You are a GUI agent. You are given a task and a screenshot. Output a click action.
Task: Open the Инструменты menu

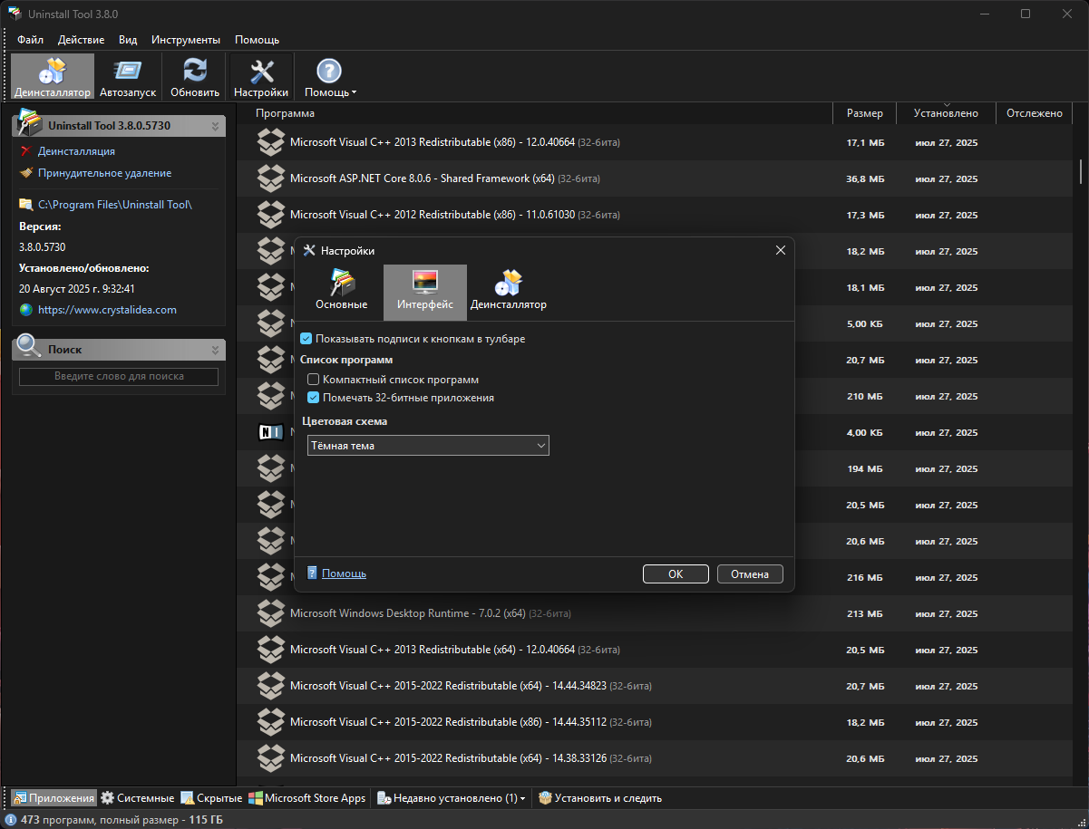point(186,40)
